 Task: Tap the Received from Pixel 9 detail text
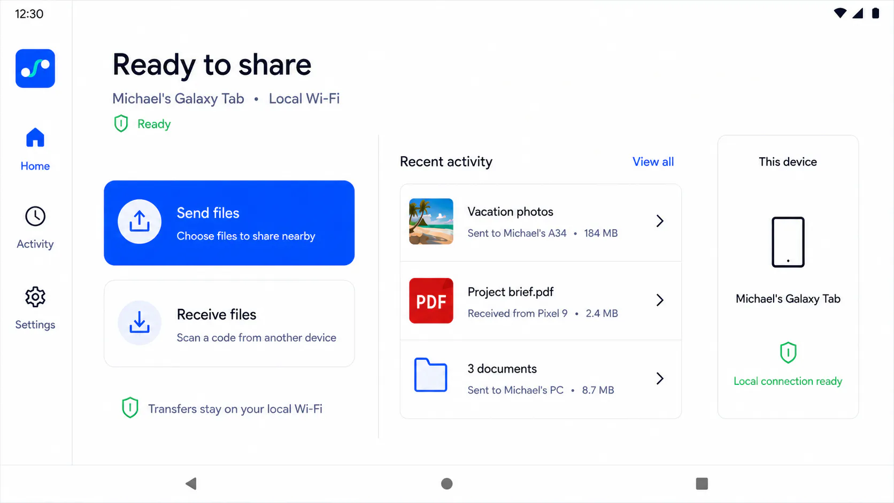point(518,313)
